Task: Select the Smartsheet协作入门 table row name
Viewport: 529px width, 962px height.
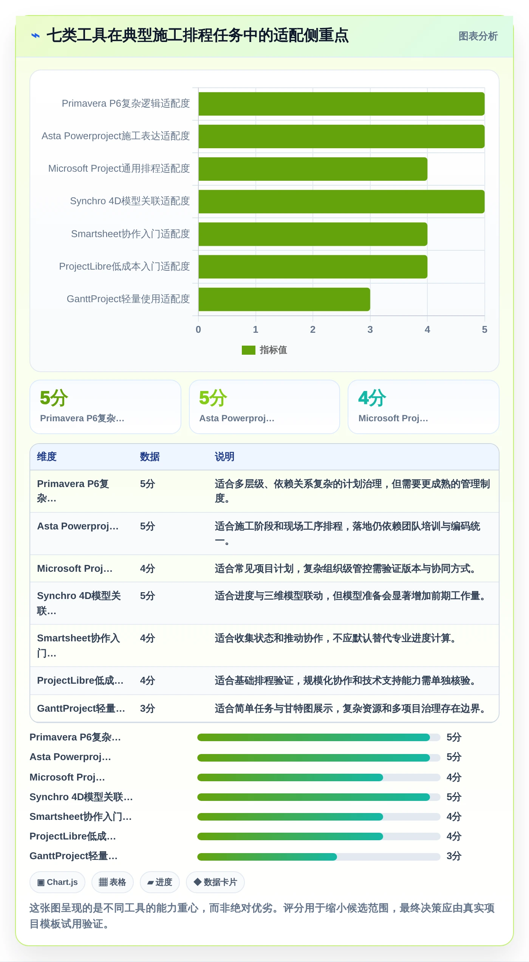Action: pos(78,645)
